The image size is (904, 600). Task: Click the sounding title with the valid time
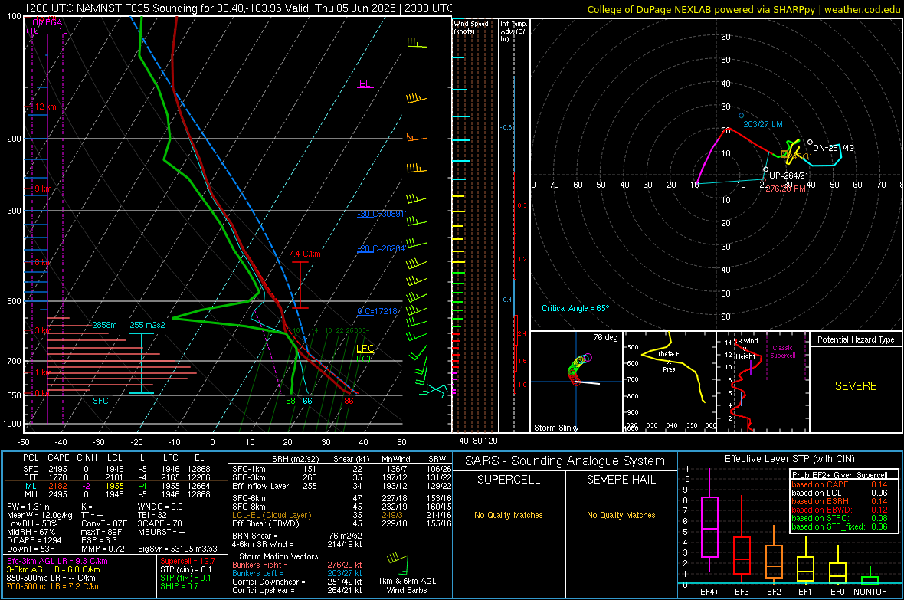239,8
